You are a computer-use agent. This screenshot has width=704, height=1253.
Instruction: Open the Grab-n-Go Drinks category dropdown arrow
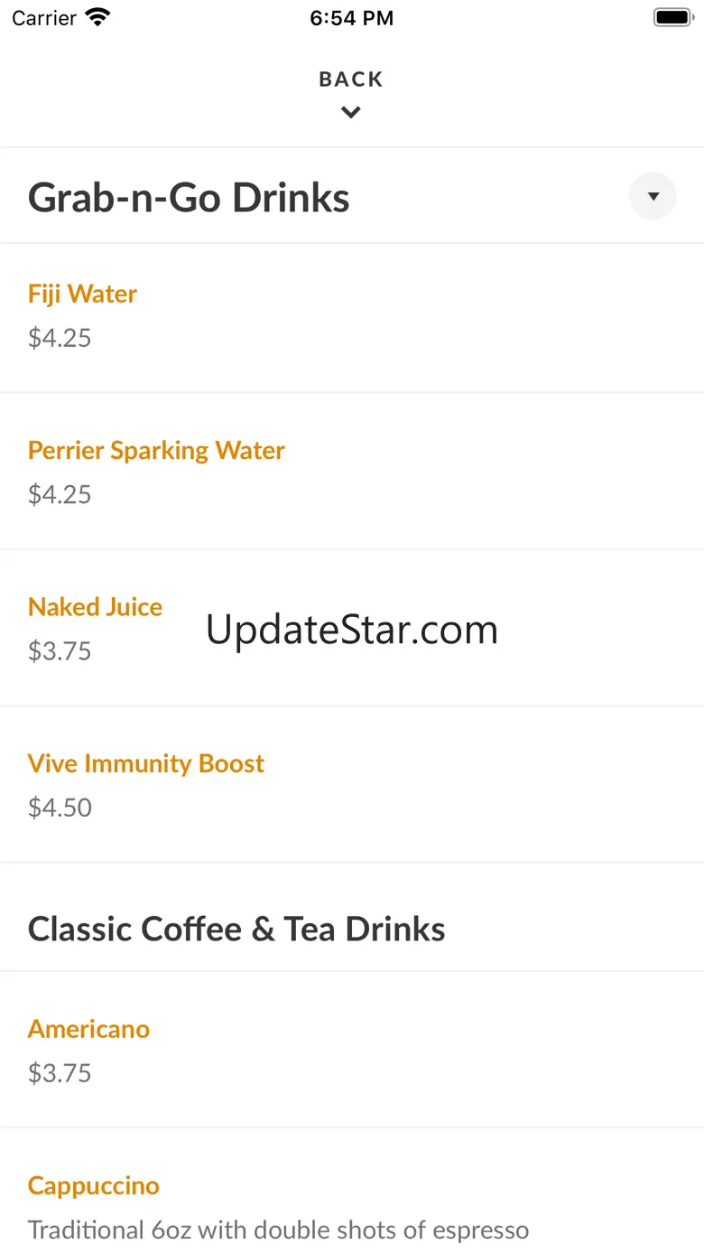pyautogui.click(x=653, y=196)
